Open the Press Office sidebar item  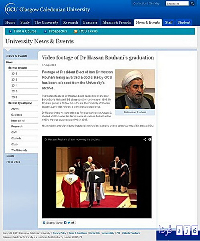tap(13, 162)
